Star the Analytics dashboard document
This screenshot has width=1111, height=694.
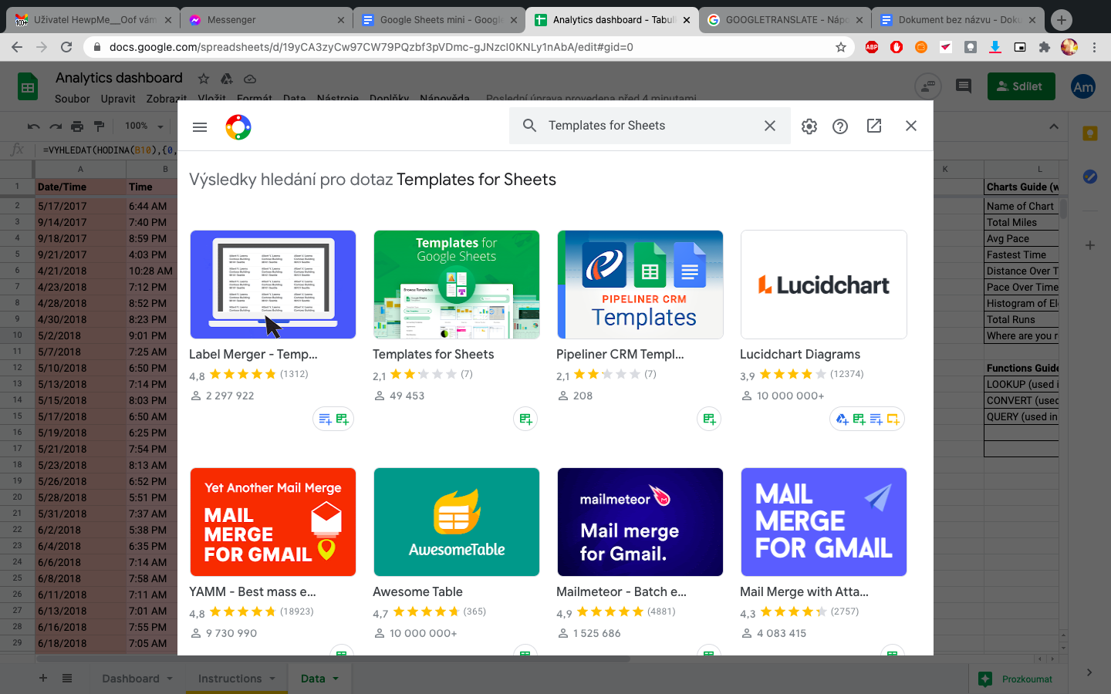coord(204,79)
